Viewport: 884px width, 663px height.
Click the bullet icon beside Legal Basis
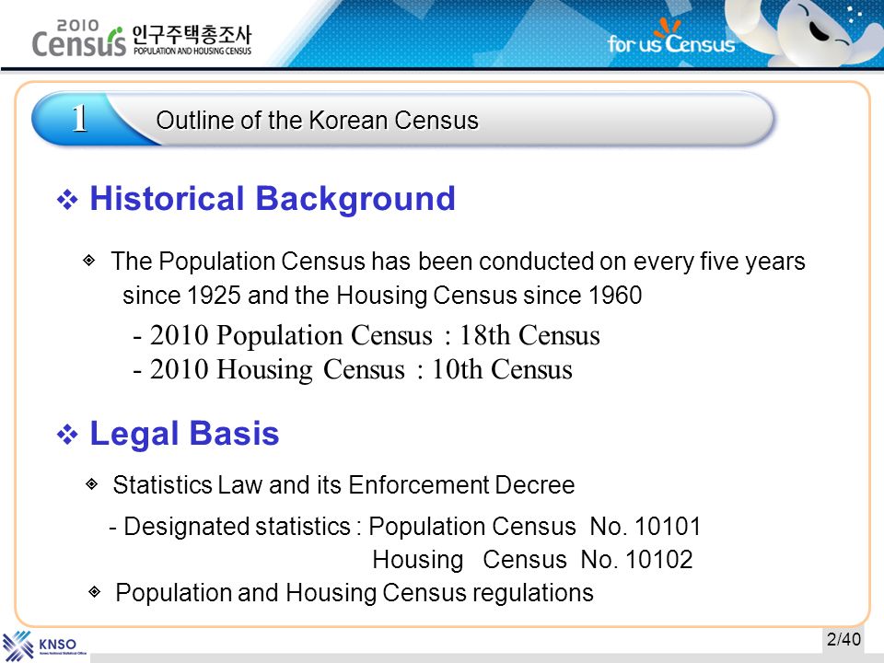pyautogui.click(x=67, y=435)
